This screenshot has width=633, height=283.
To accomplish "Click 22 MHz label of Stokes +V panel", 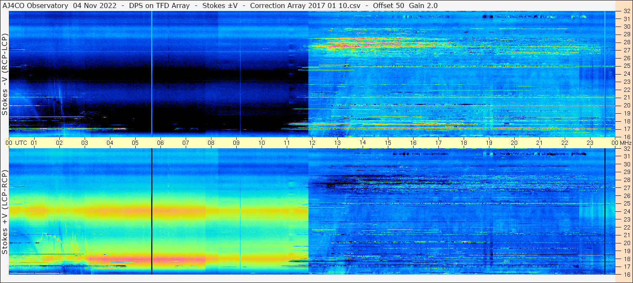I will [627, 227].
